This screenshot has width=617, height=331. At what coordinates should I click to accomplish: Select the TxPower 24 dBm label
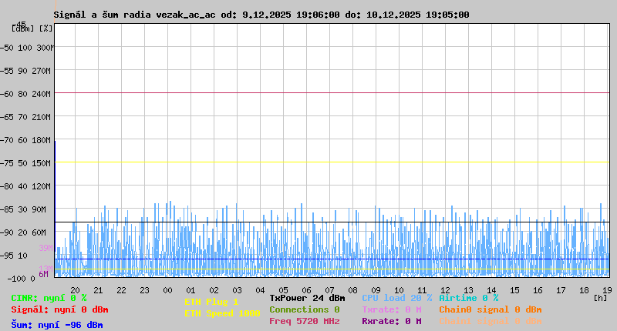click(307, 298)
